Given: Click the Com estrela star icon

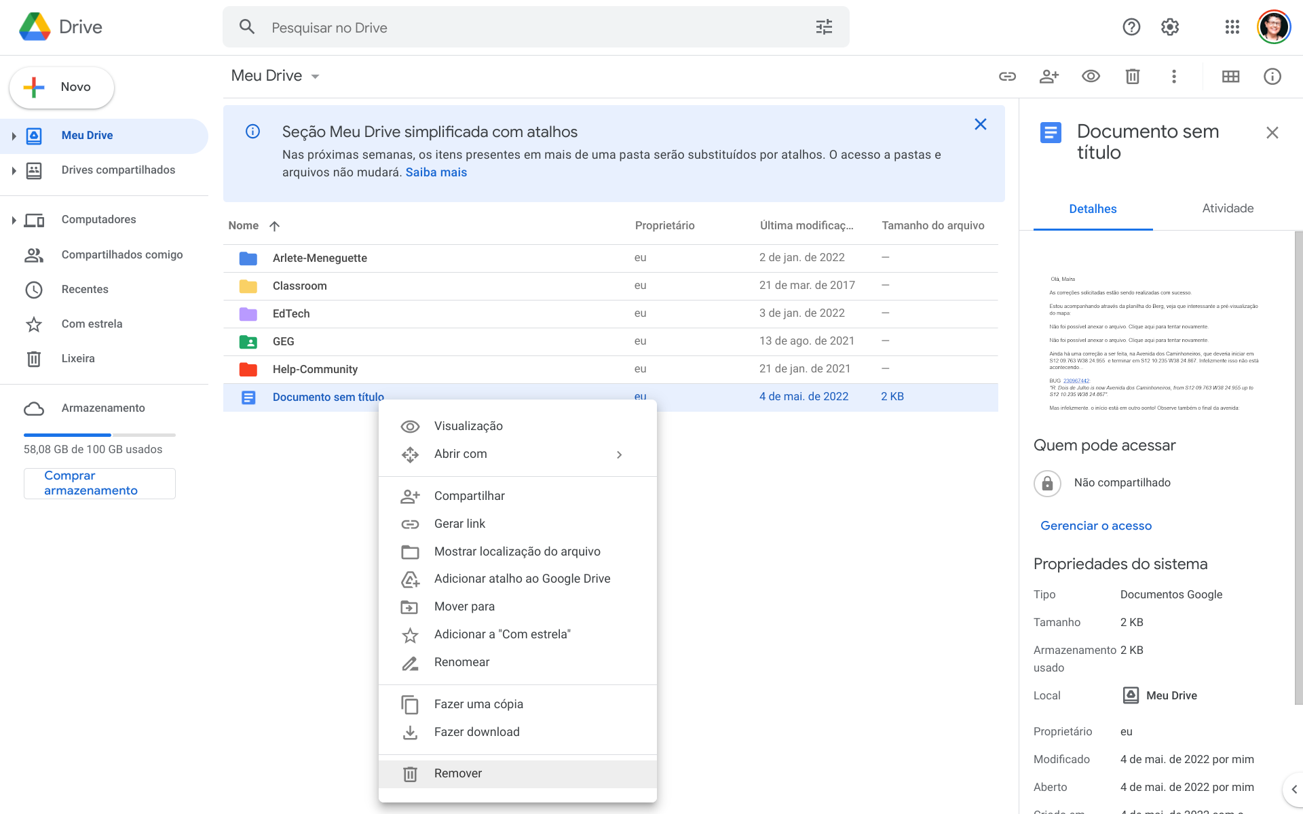Looking at the screenshot, I should 34,324.
